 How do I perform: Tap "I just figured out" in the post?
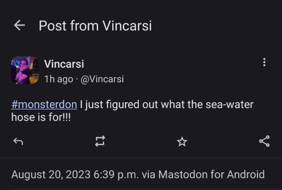coord(109,105)
